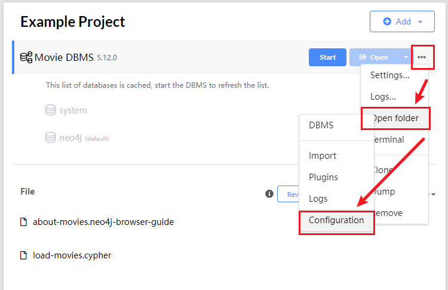Viewport: 448px width, 290px height.
Task: Open the three-dots more options menu
Action: [x=422, y=57]
